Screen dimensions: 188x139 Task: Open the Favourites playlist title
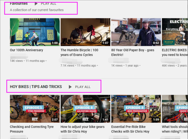click(x=19, y=4)
